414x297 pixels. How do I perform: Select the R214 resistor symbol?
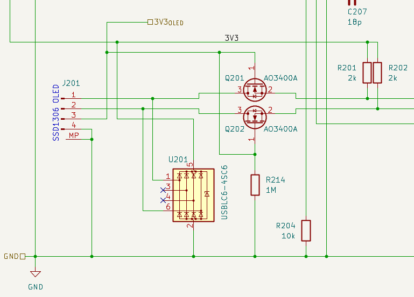(x=255, y=185)
